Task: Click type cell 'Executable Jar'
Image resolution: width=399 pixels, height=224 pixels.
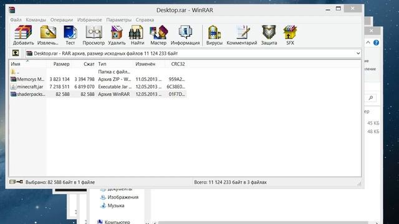Action: pyautogui.click(x=115, y=86)
